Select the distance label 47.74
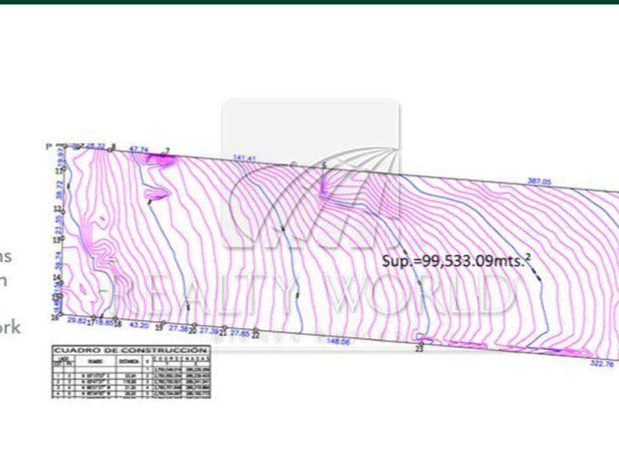 click(139, 150)
